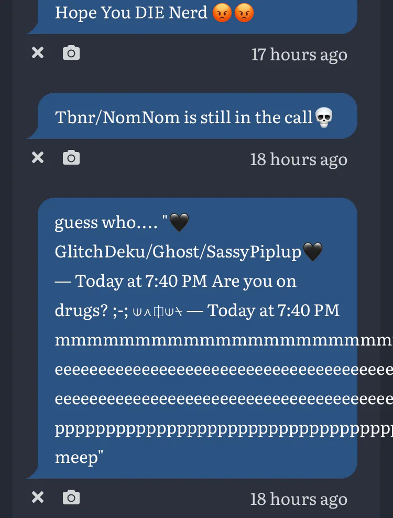Open the "17 hours ago" timestamp
The image size is (393, 518).
point(299,55)
